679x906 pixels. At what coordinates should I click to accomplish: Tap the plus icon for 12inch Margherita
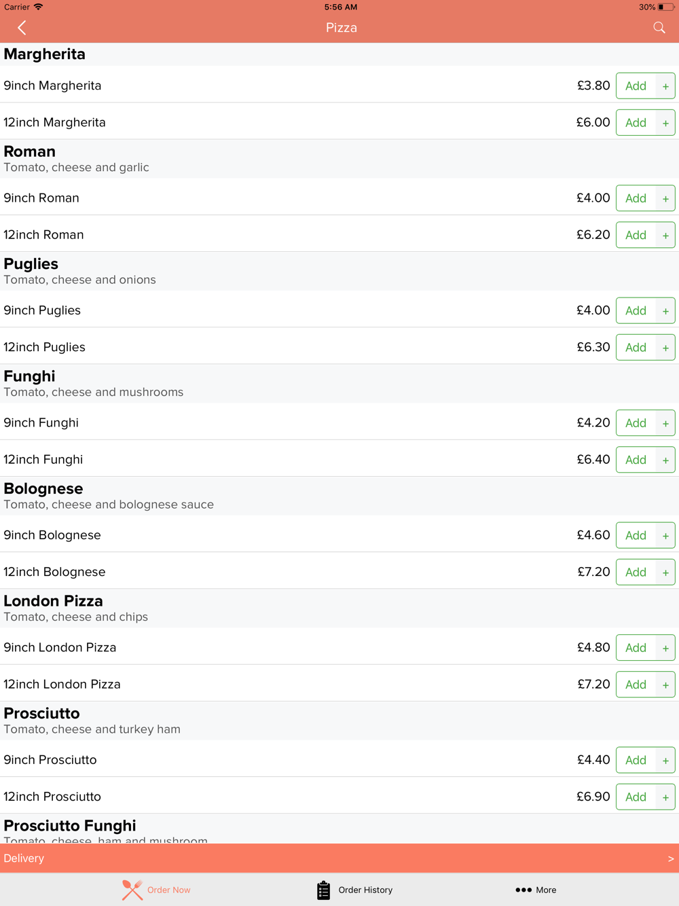pos(665,123)
